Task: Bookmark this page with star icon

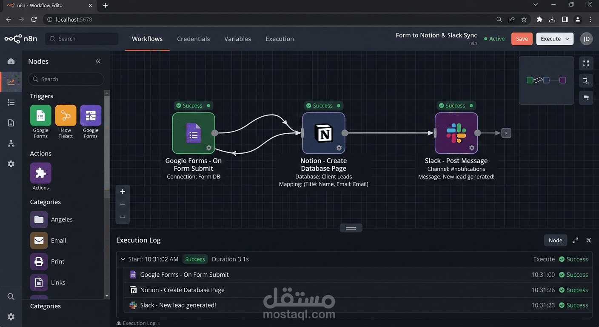Action: 524,20
